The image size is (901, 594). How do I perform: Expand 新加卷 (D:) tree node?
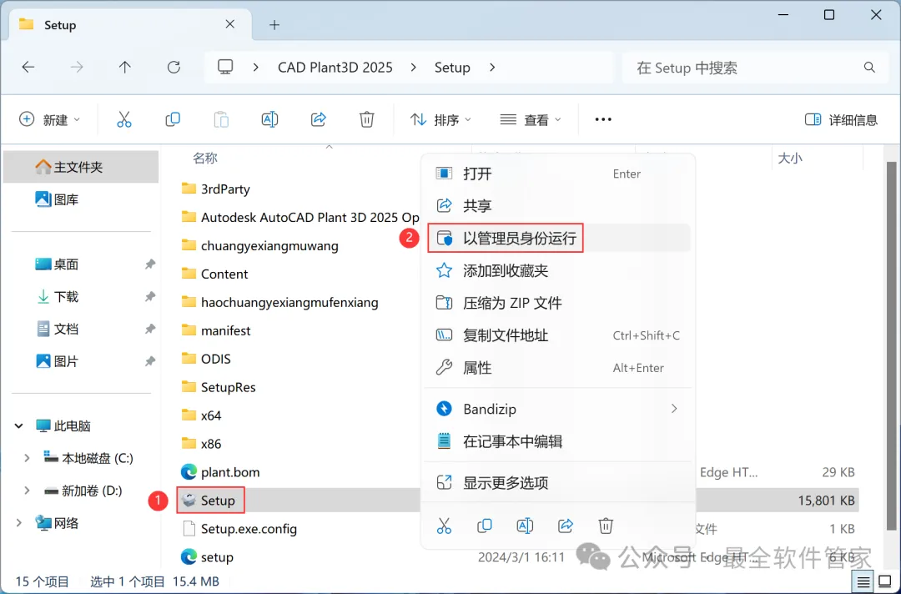[x=27, y=491]
